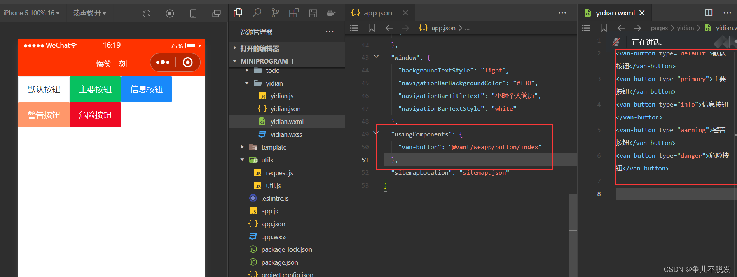Toggle bookmark icon in app.json toolbar

point(372,28)
